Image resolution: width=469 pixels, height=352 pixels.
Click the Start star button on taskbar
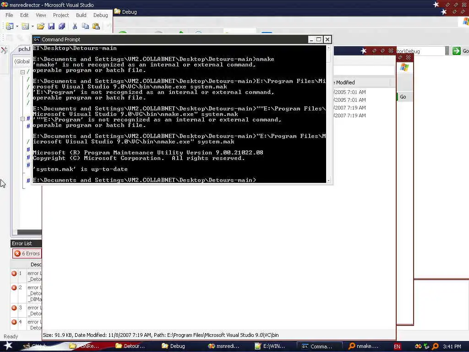(8, 346)
